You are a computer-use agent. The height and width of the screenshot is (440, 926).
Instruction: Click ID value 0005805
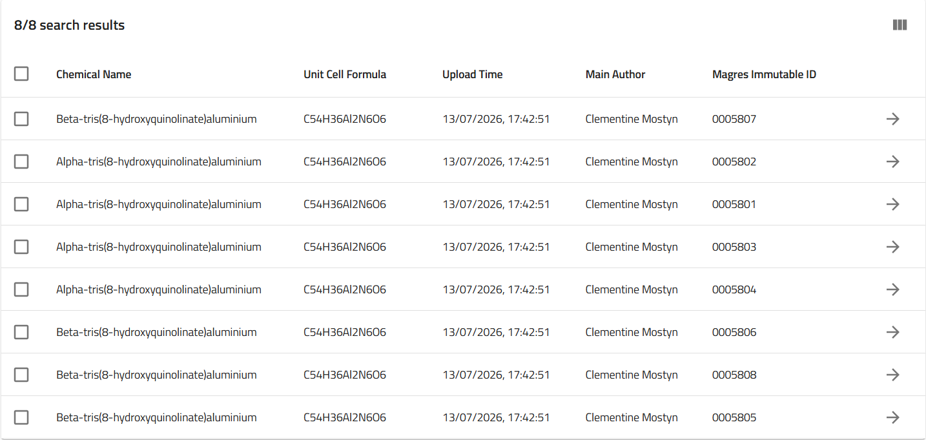(x=734, y=417)
